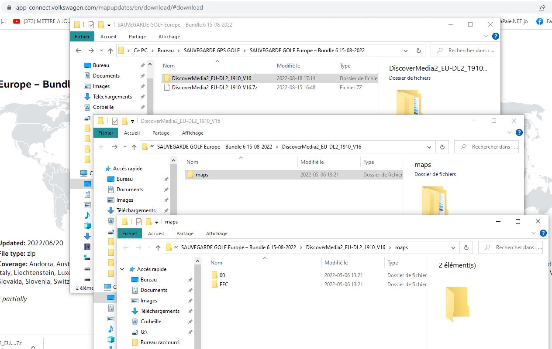The image size is (552, 349).
Task: Open Téléchargements in maps window sidebar
Action: 160,311
